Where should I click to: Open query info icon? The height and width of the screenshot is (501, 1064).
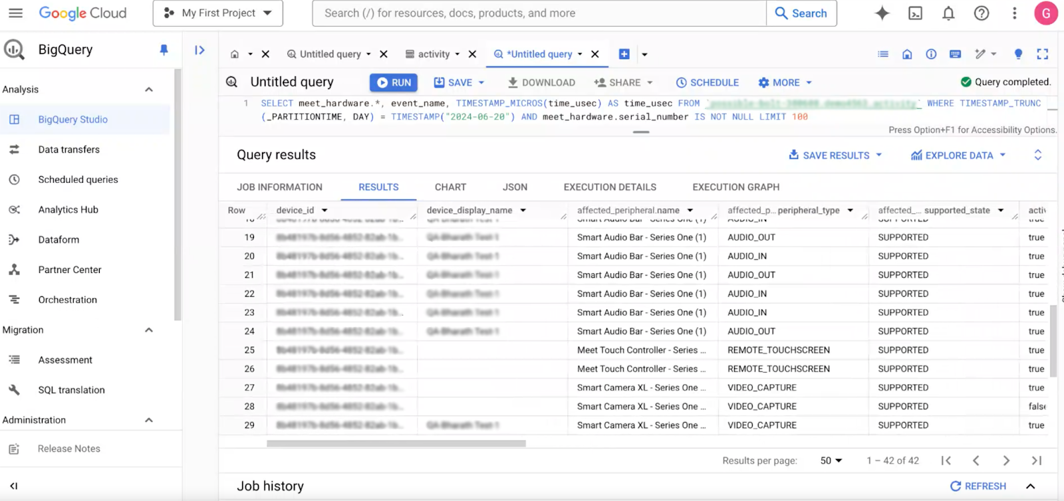[x=931, y=54]
